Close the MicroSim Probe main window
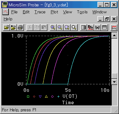119x114 pixels. pos(114,5)
